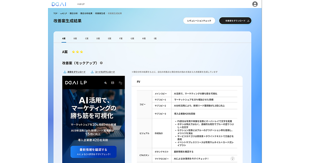Go to TOP in breadcrumb
This screenshot has width=310, height=163.
coord(56,13)
